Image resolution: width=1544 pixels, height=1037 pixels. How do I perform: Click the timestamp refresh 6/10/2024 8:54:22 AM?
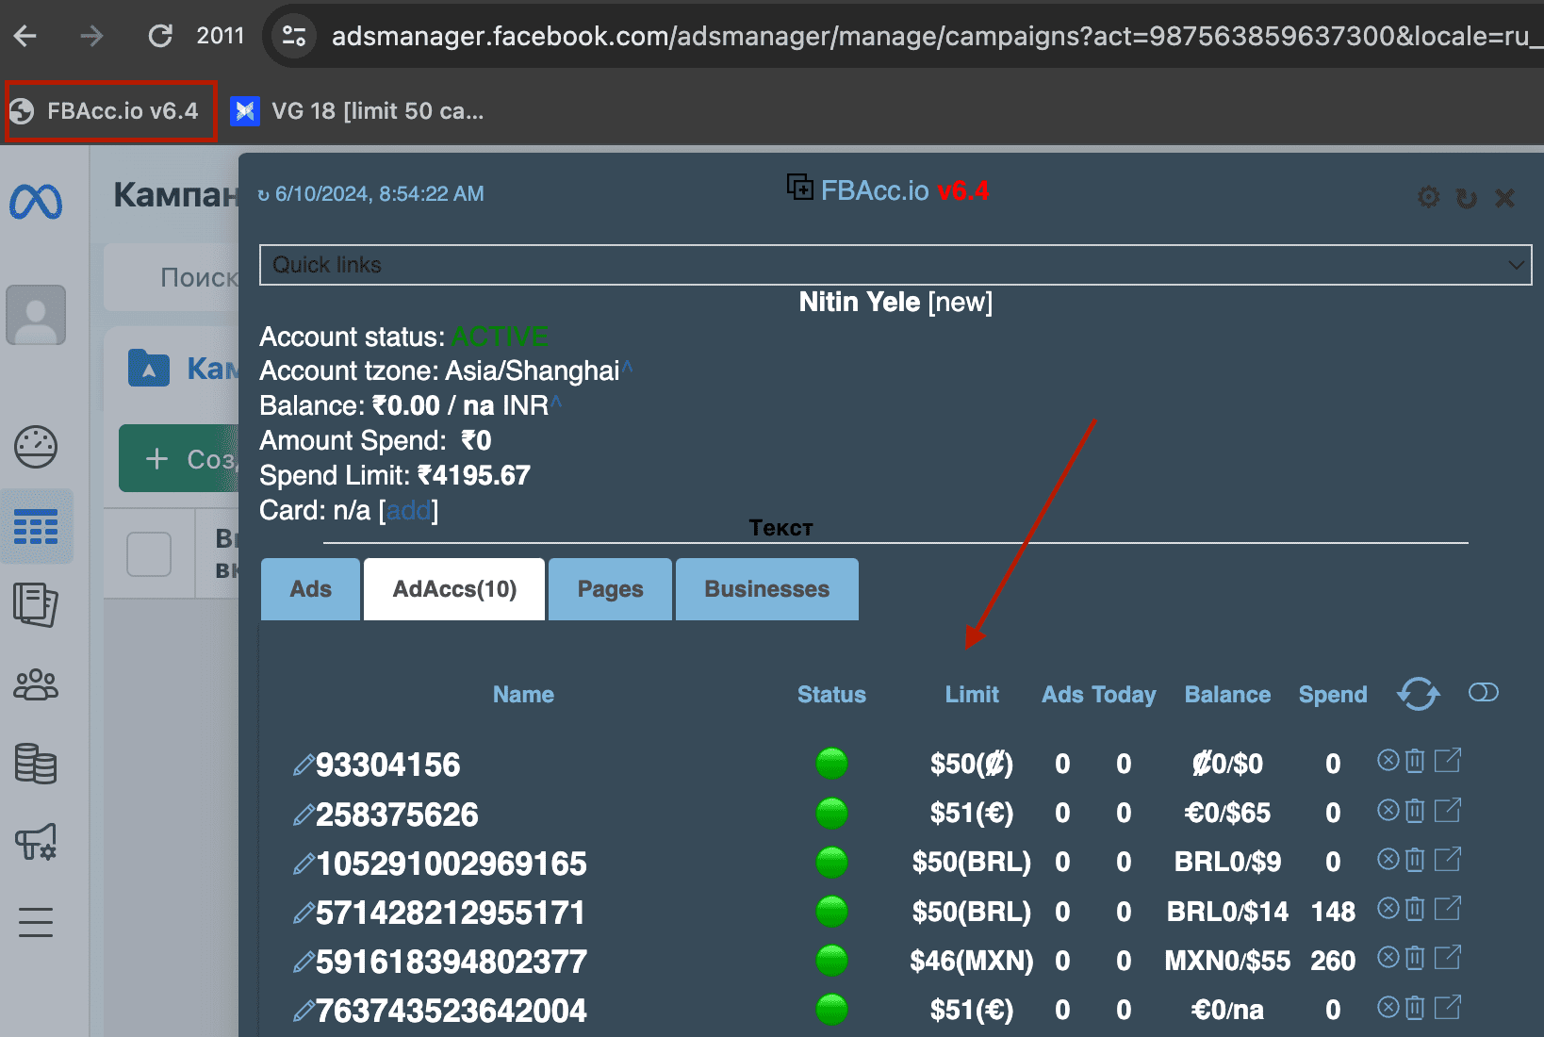[x=371, y=194]
